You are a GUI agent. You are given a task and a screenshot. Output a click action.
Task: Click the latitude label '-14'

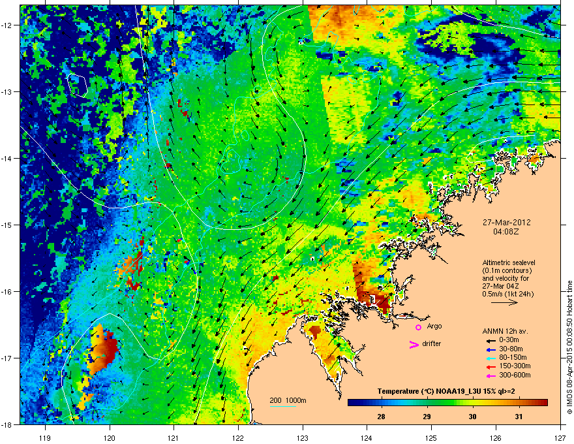click(x=7, y=159)
